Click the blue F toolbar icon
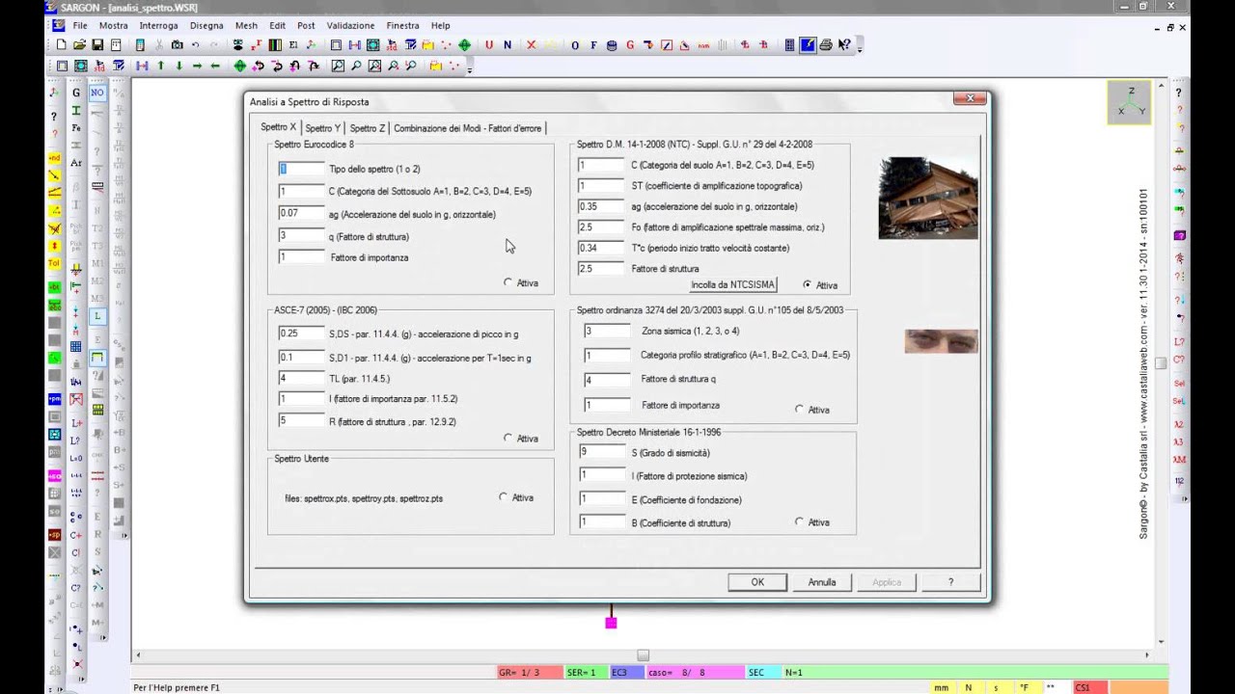This screenshot has width=1235, height=694. 593,45
